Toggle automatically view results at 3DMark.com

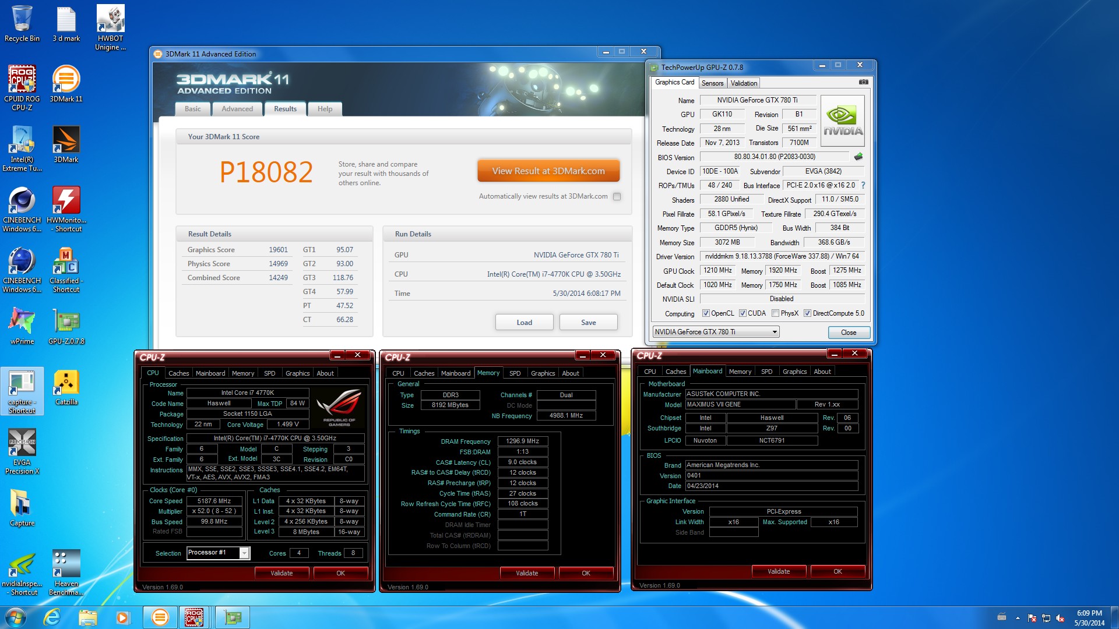617,196
